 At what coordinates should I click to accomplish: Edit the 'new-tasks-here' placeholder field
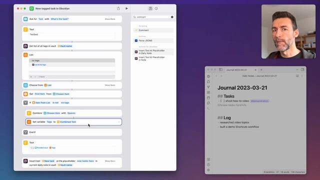(x=85, y=161)
